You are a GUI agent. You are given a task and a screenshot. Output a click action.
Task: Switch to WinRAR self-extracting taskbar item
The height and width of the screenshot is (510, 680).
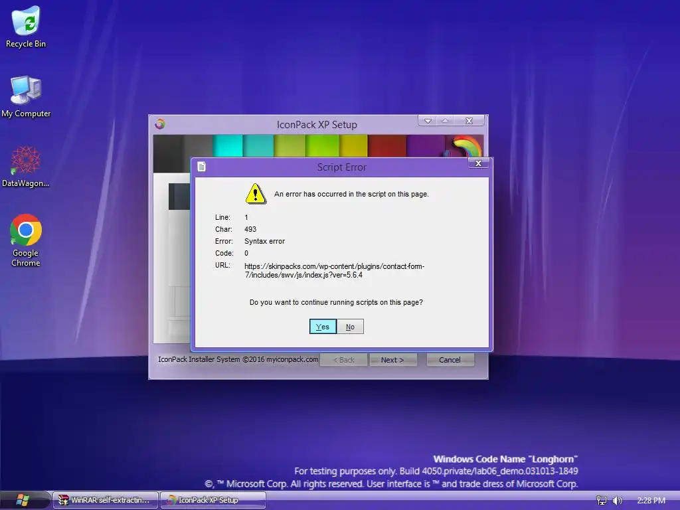pyautogui.click(x=106, y=500)
